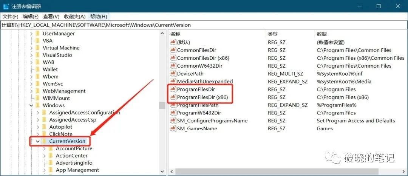Click the 'Set Program Access and Defaults' data
Image resolution: width=408 pixels, height=176 pixels.
(356, 120)
